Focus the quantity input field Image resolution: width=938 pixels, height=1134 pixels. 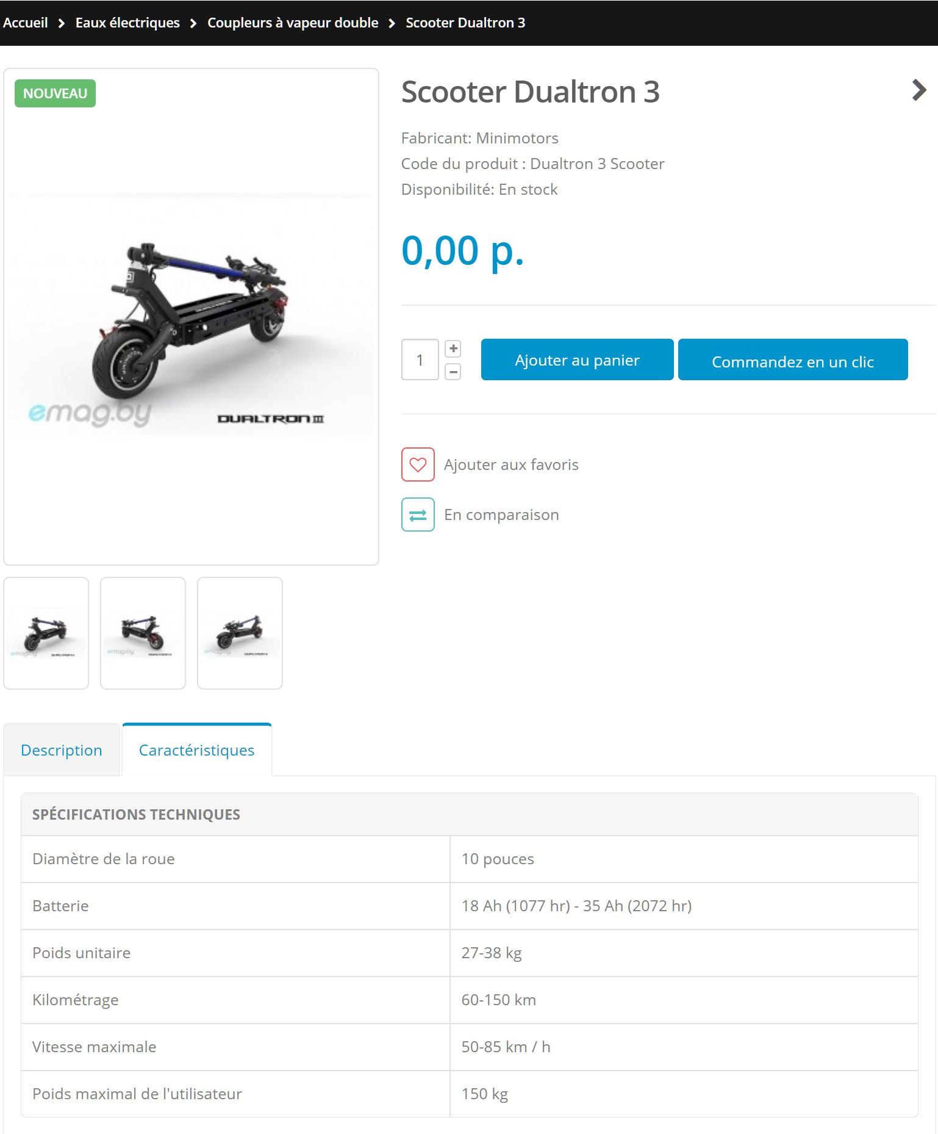[420, 359]
